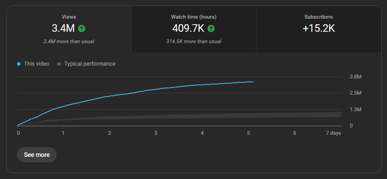Click the gray Typical performance legend dot
Viewport: 387px width, 179px height.
[x=59, y=64]
